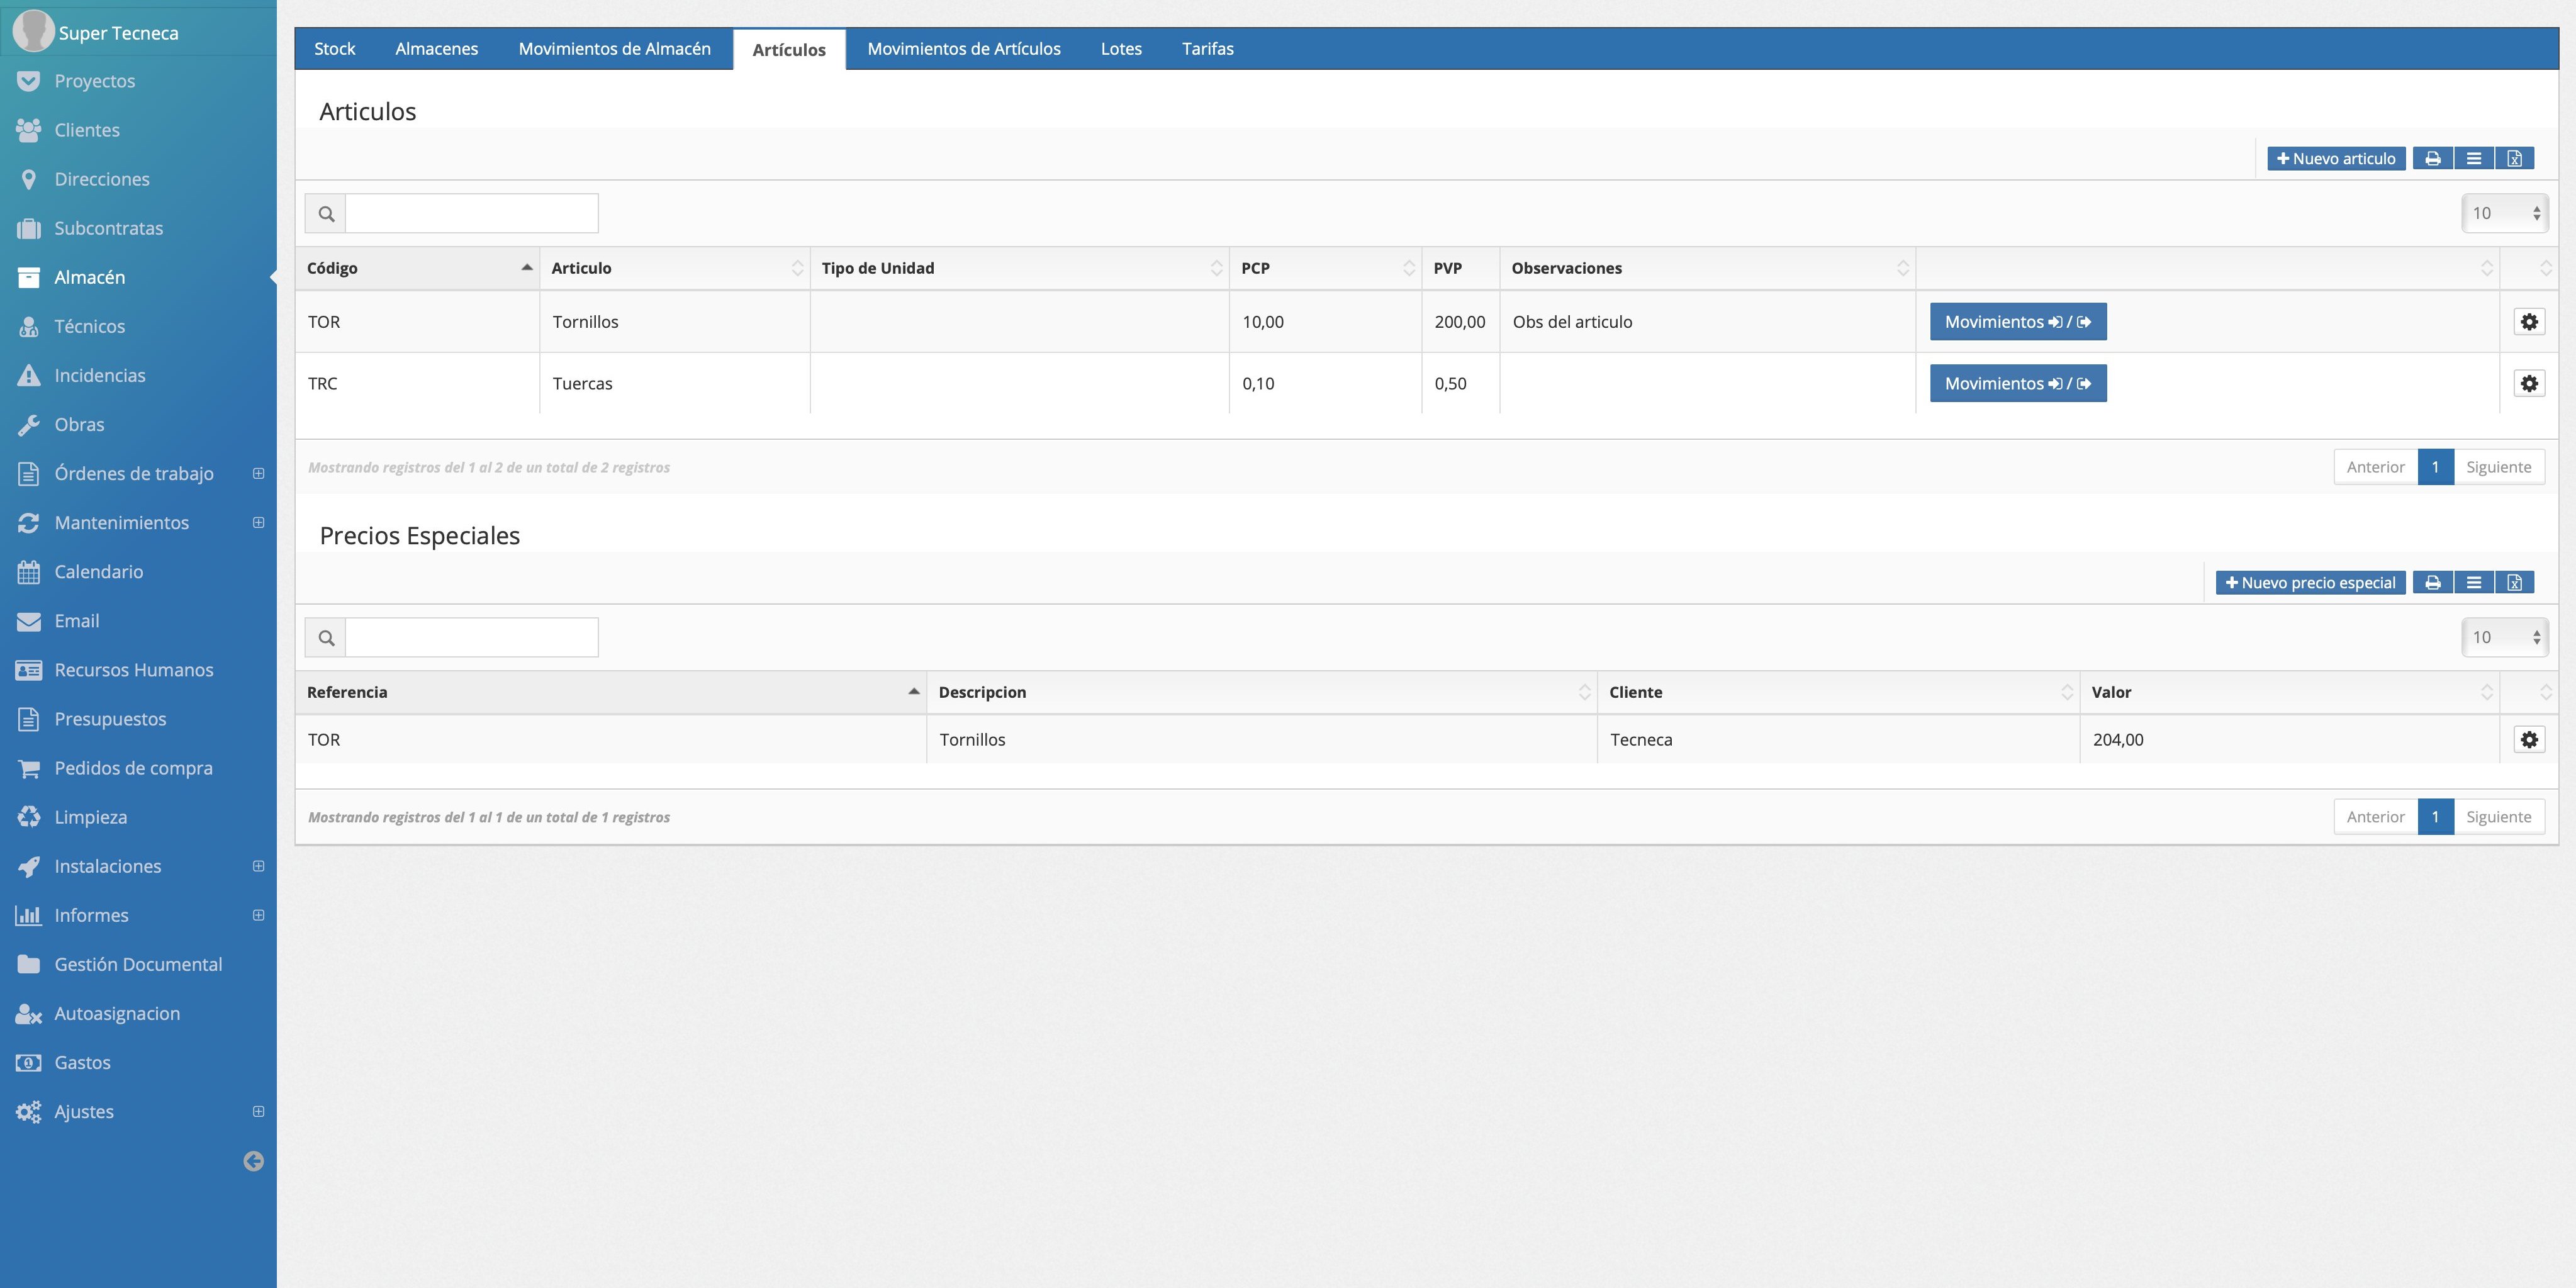The width and height of the screenshot is (2576, 1288).
Task: Print the Precios Especiales table
Action: click(x=2432, y=582)
